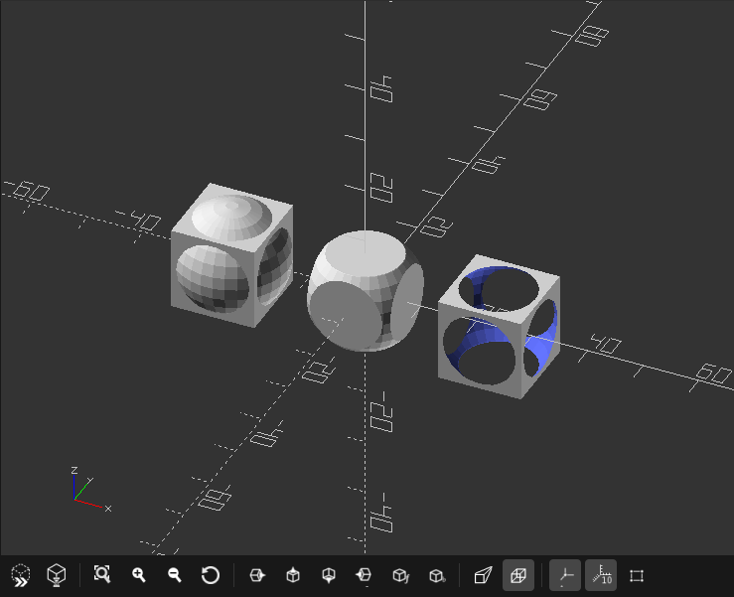
Task: Click the hollow cube with blue interior
Action: pos(499,332)
